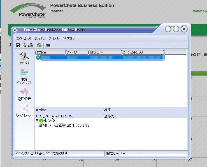Sort by エージェントのOS column header
Viewport: 207px width, 167px height.
click(143, 52)
